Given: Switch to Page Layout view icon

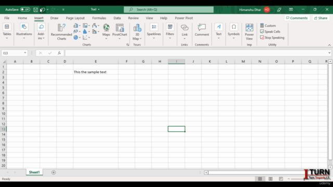Looking at the screenshot, I should pyautogui.click(x=271, y=179).
